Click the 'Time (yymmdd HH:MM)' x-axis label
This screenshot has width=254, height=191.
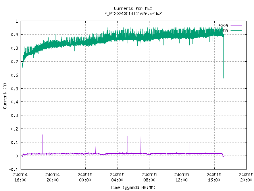tap(133, 187)
